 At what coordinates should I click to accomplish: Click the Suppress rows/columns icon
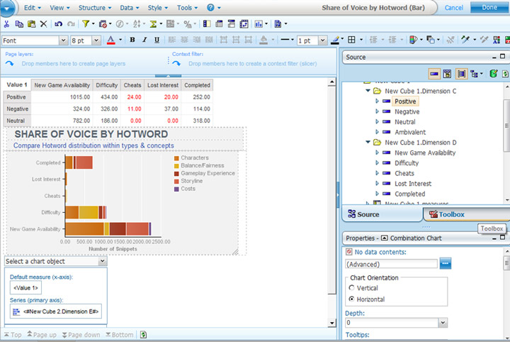(103, 24)
